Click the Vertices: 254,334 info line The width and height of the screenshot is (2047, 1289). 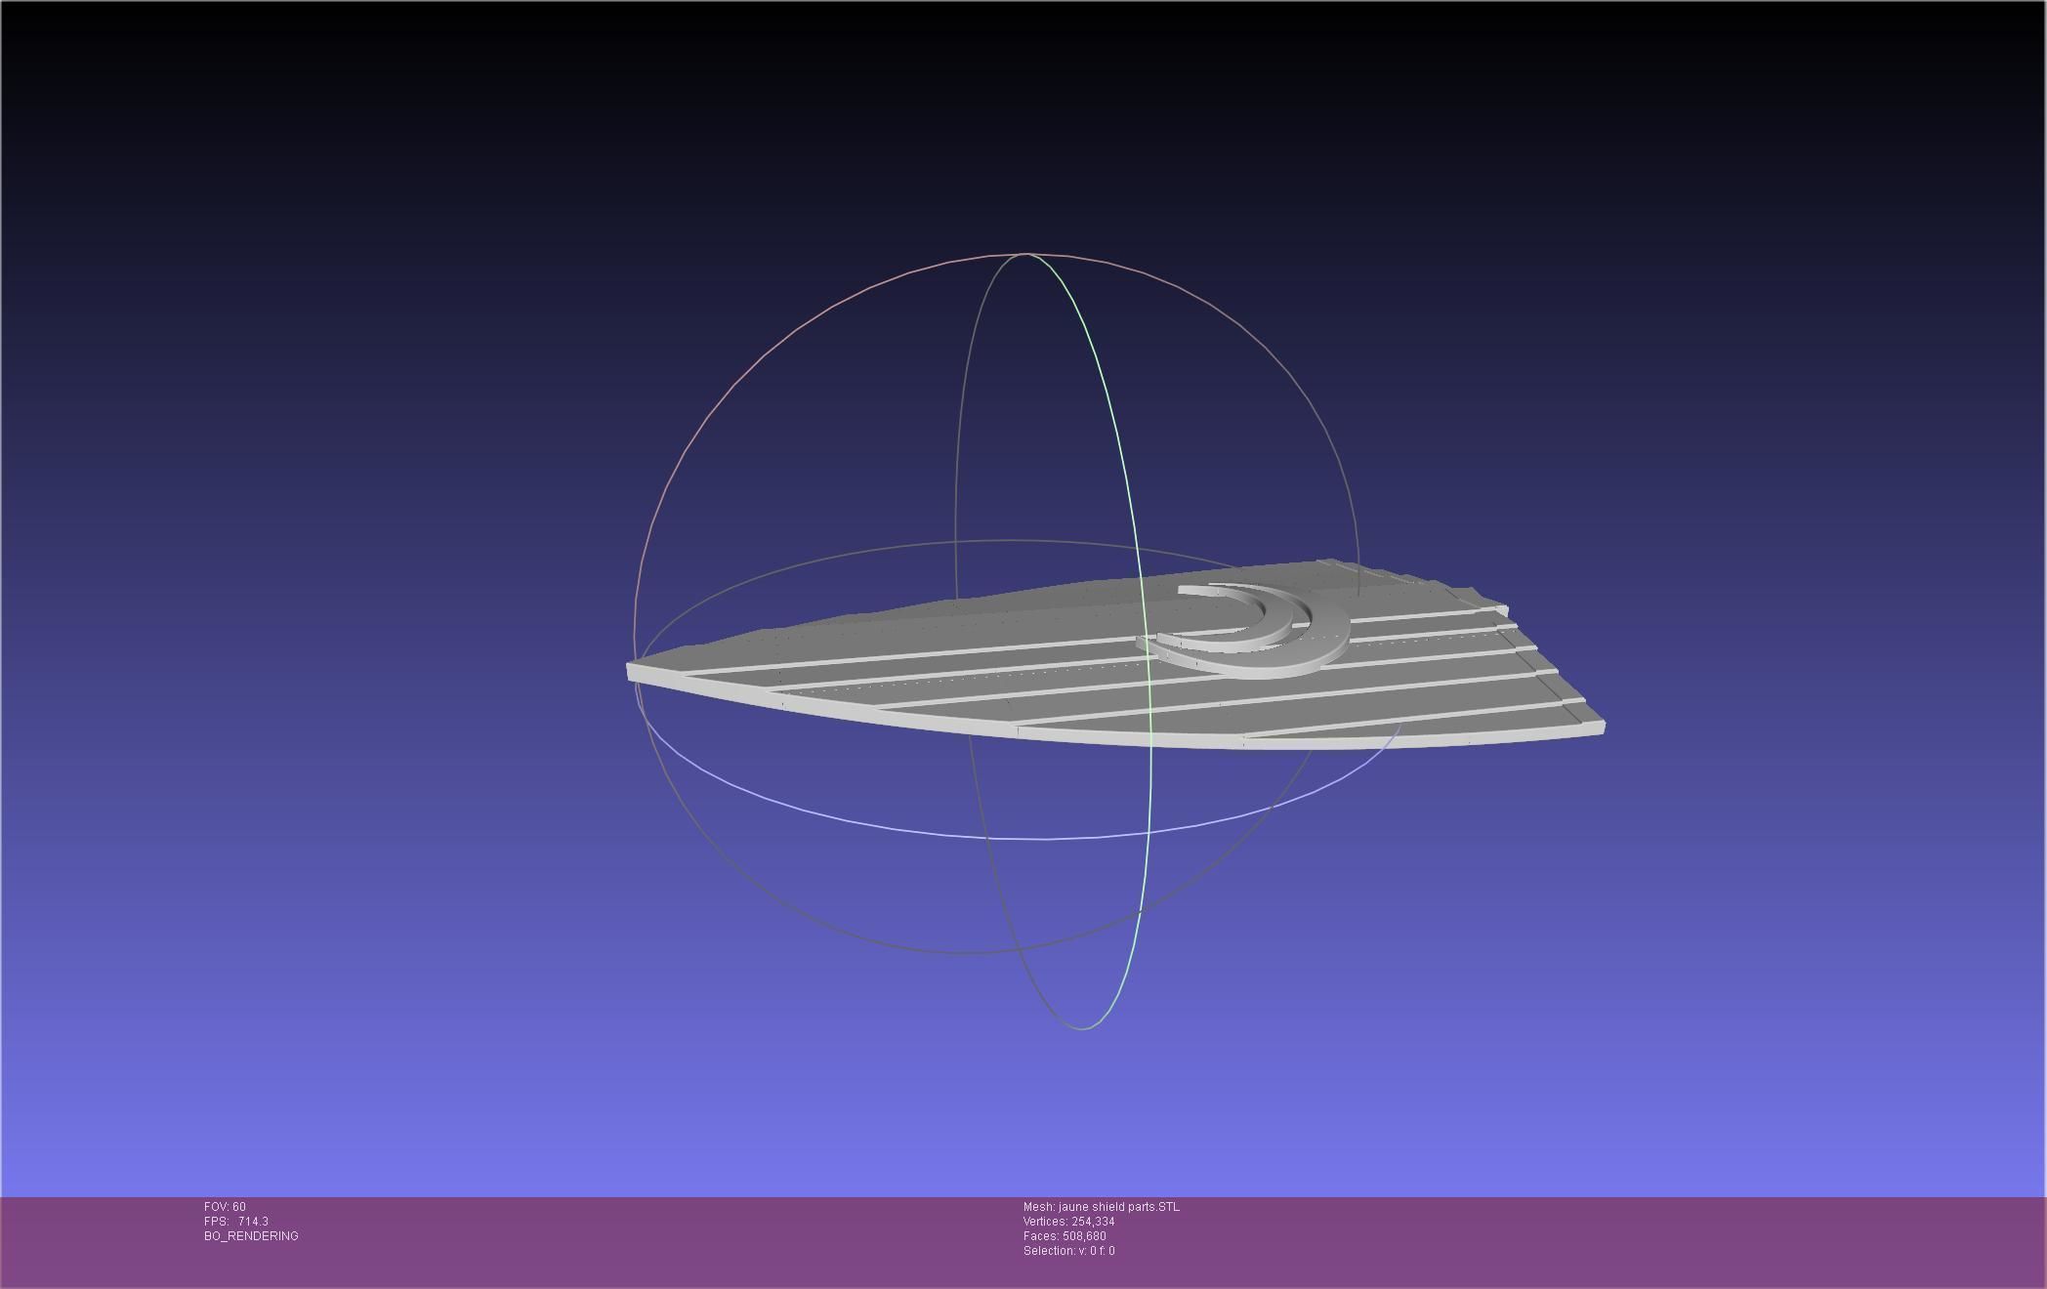point(1068,1222)
